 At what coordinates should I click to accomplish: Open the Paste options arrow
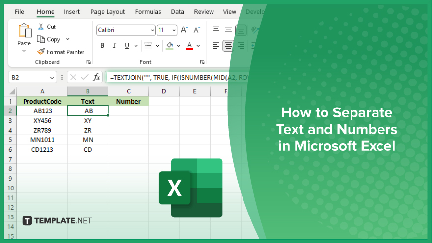(24, 51)
